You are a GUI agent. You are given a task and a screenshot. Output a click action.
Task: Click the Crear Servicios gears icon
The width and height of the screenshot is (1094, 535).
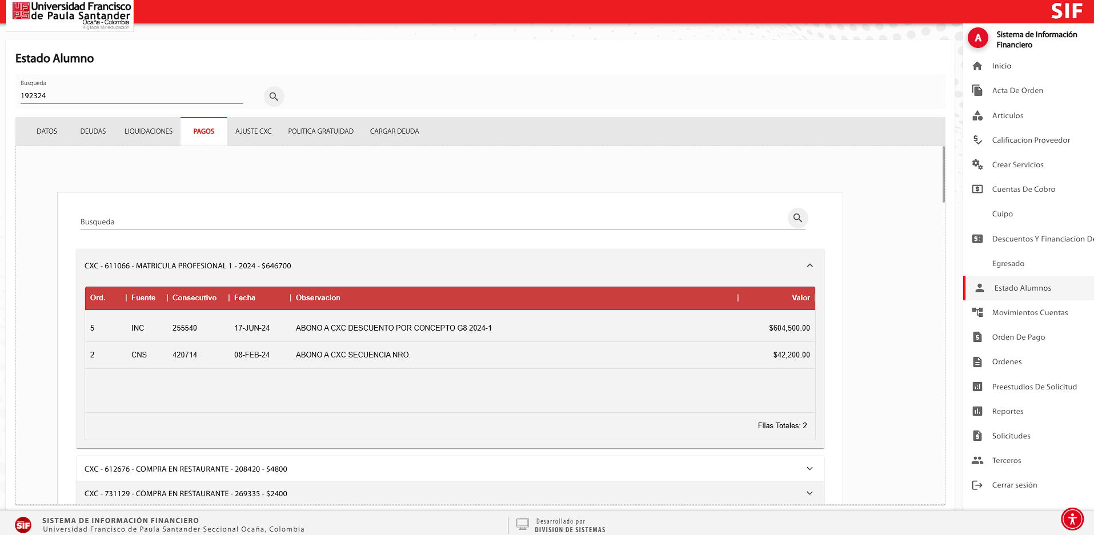(977, 164)
